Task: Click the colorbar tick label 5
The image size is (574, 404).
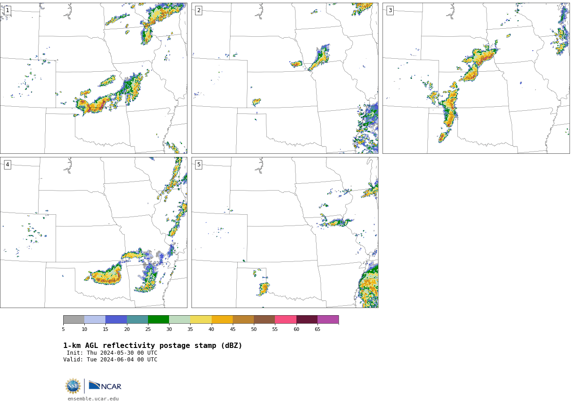Action: coord(63,329)
